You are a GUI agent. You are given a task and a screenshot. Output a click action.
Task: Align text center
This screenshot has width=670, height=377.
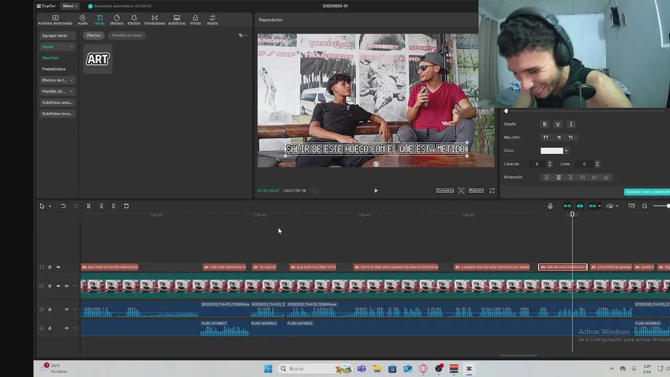click(x=559, y=178)
